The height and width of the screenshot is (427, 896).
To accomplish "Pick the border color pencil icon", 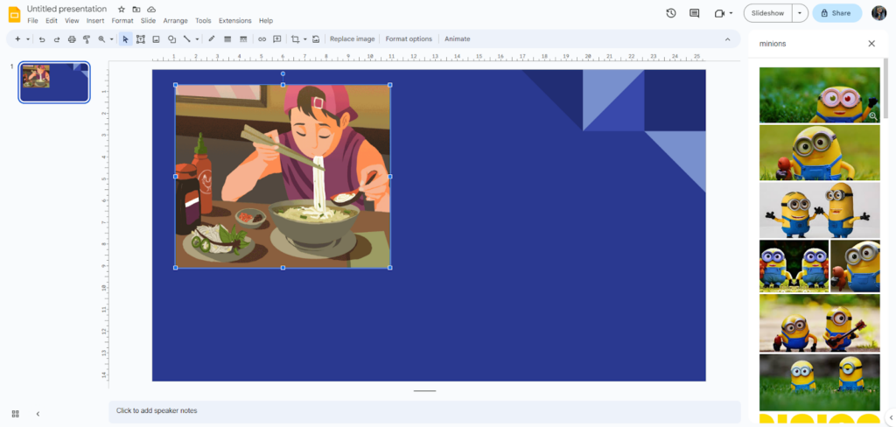I will tap(212, 39).
